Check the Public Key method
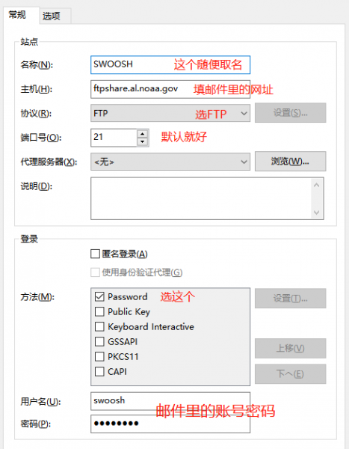349x449 pixels. click(99, 311)
